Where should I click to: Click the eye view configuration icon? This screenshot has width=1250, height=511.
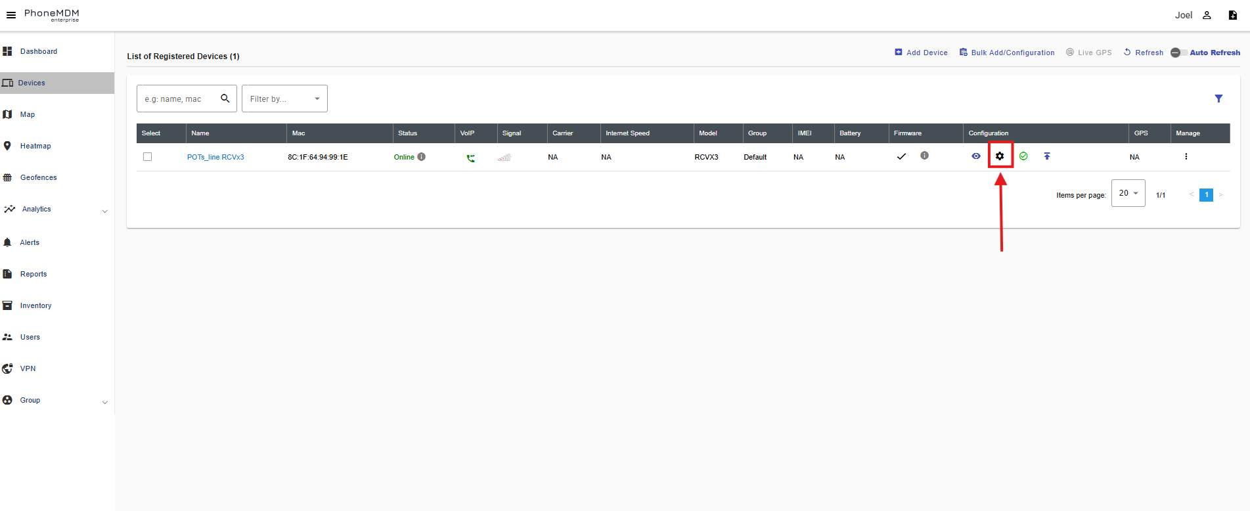tap(976, 156)
